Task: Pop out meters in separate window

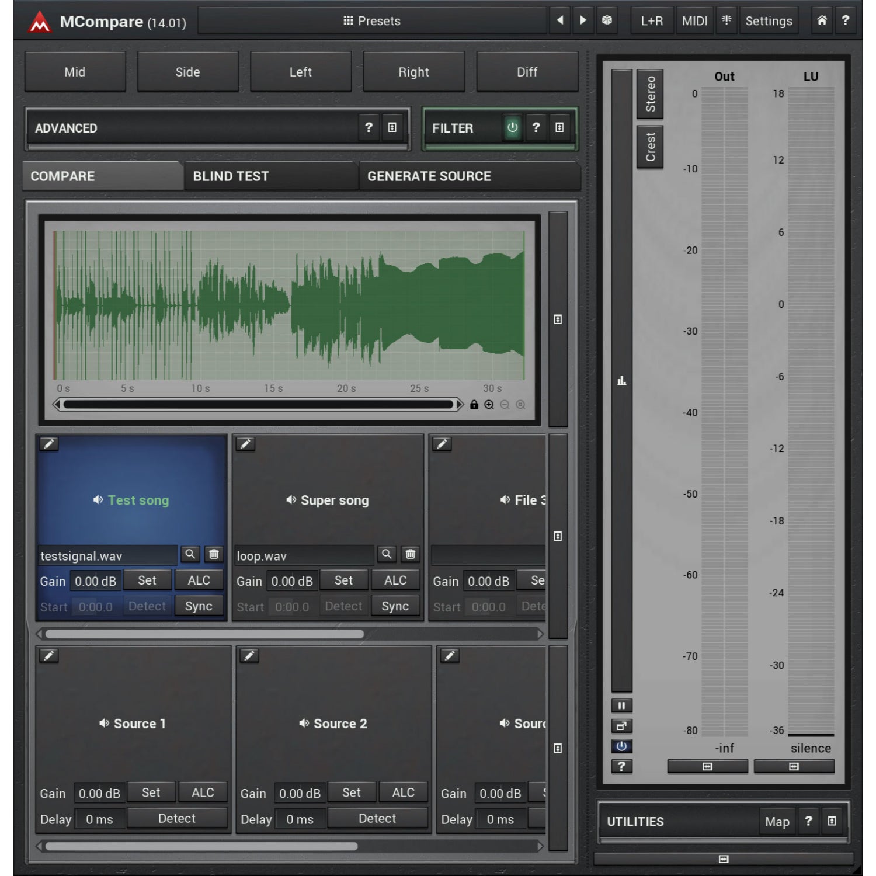Action: click(621, 726)
